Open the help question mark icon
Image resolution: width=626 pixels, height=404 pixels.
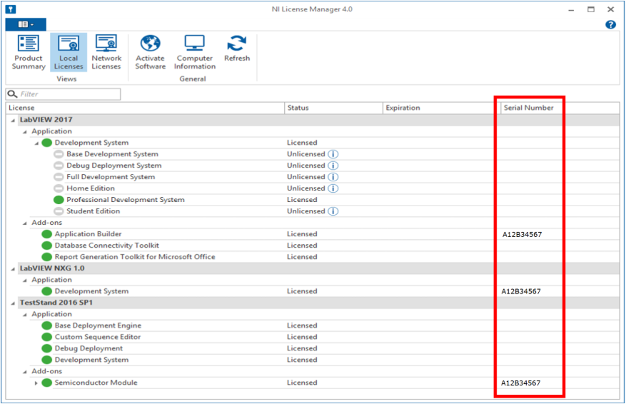(610, 24)
